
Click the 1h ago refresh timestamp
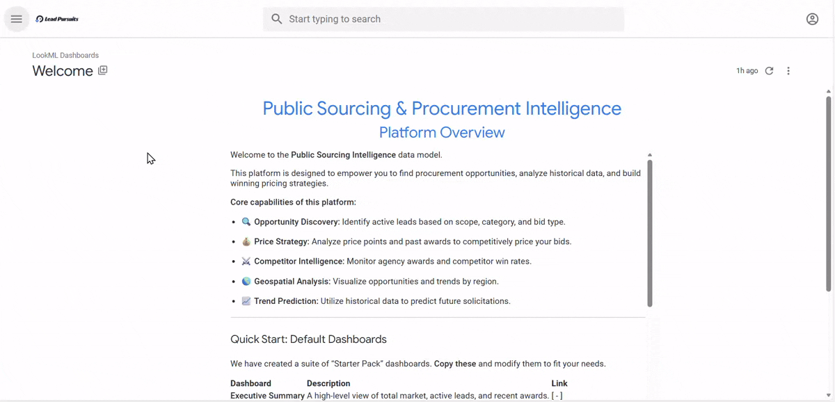coord(747,71)
